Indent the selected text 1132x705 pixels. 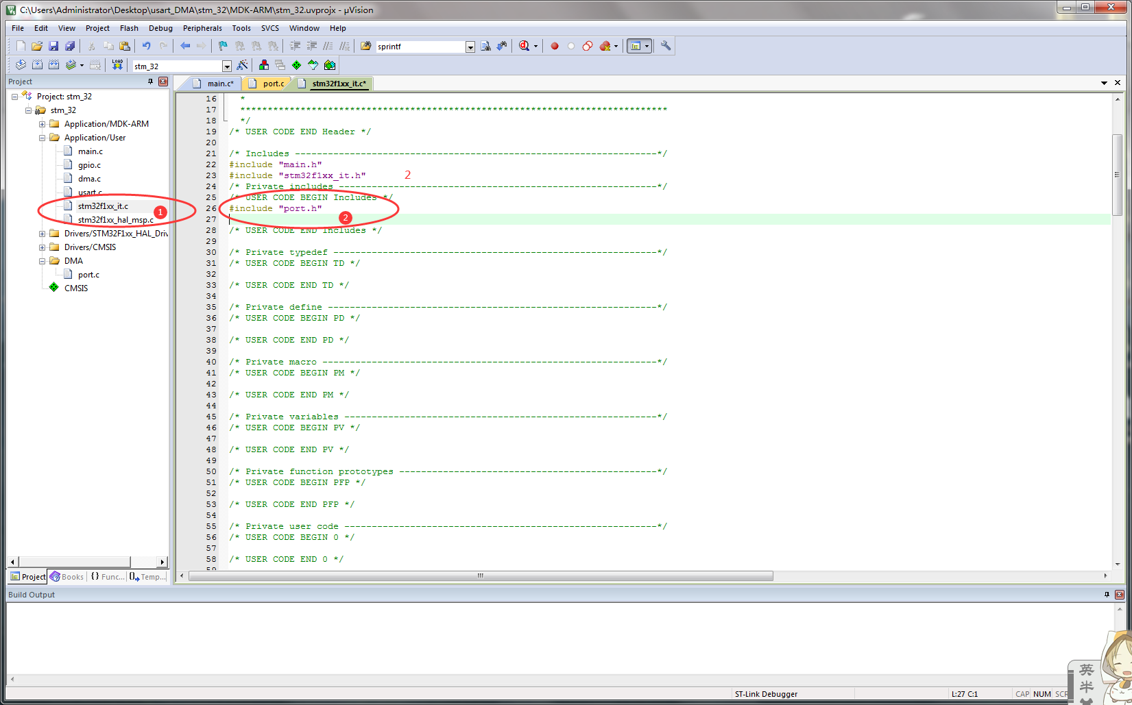[x=295, y=46]
